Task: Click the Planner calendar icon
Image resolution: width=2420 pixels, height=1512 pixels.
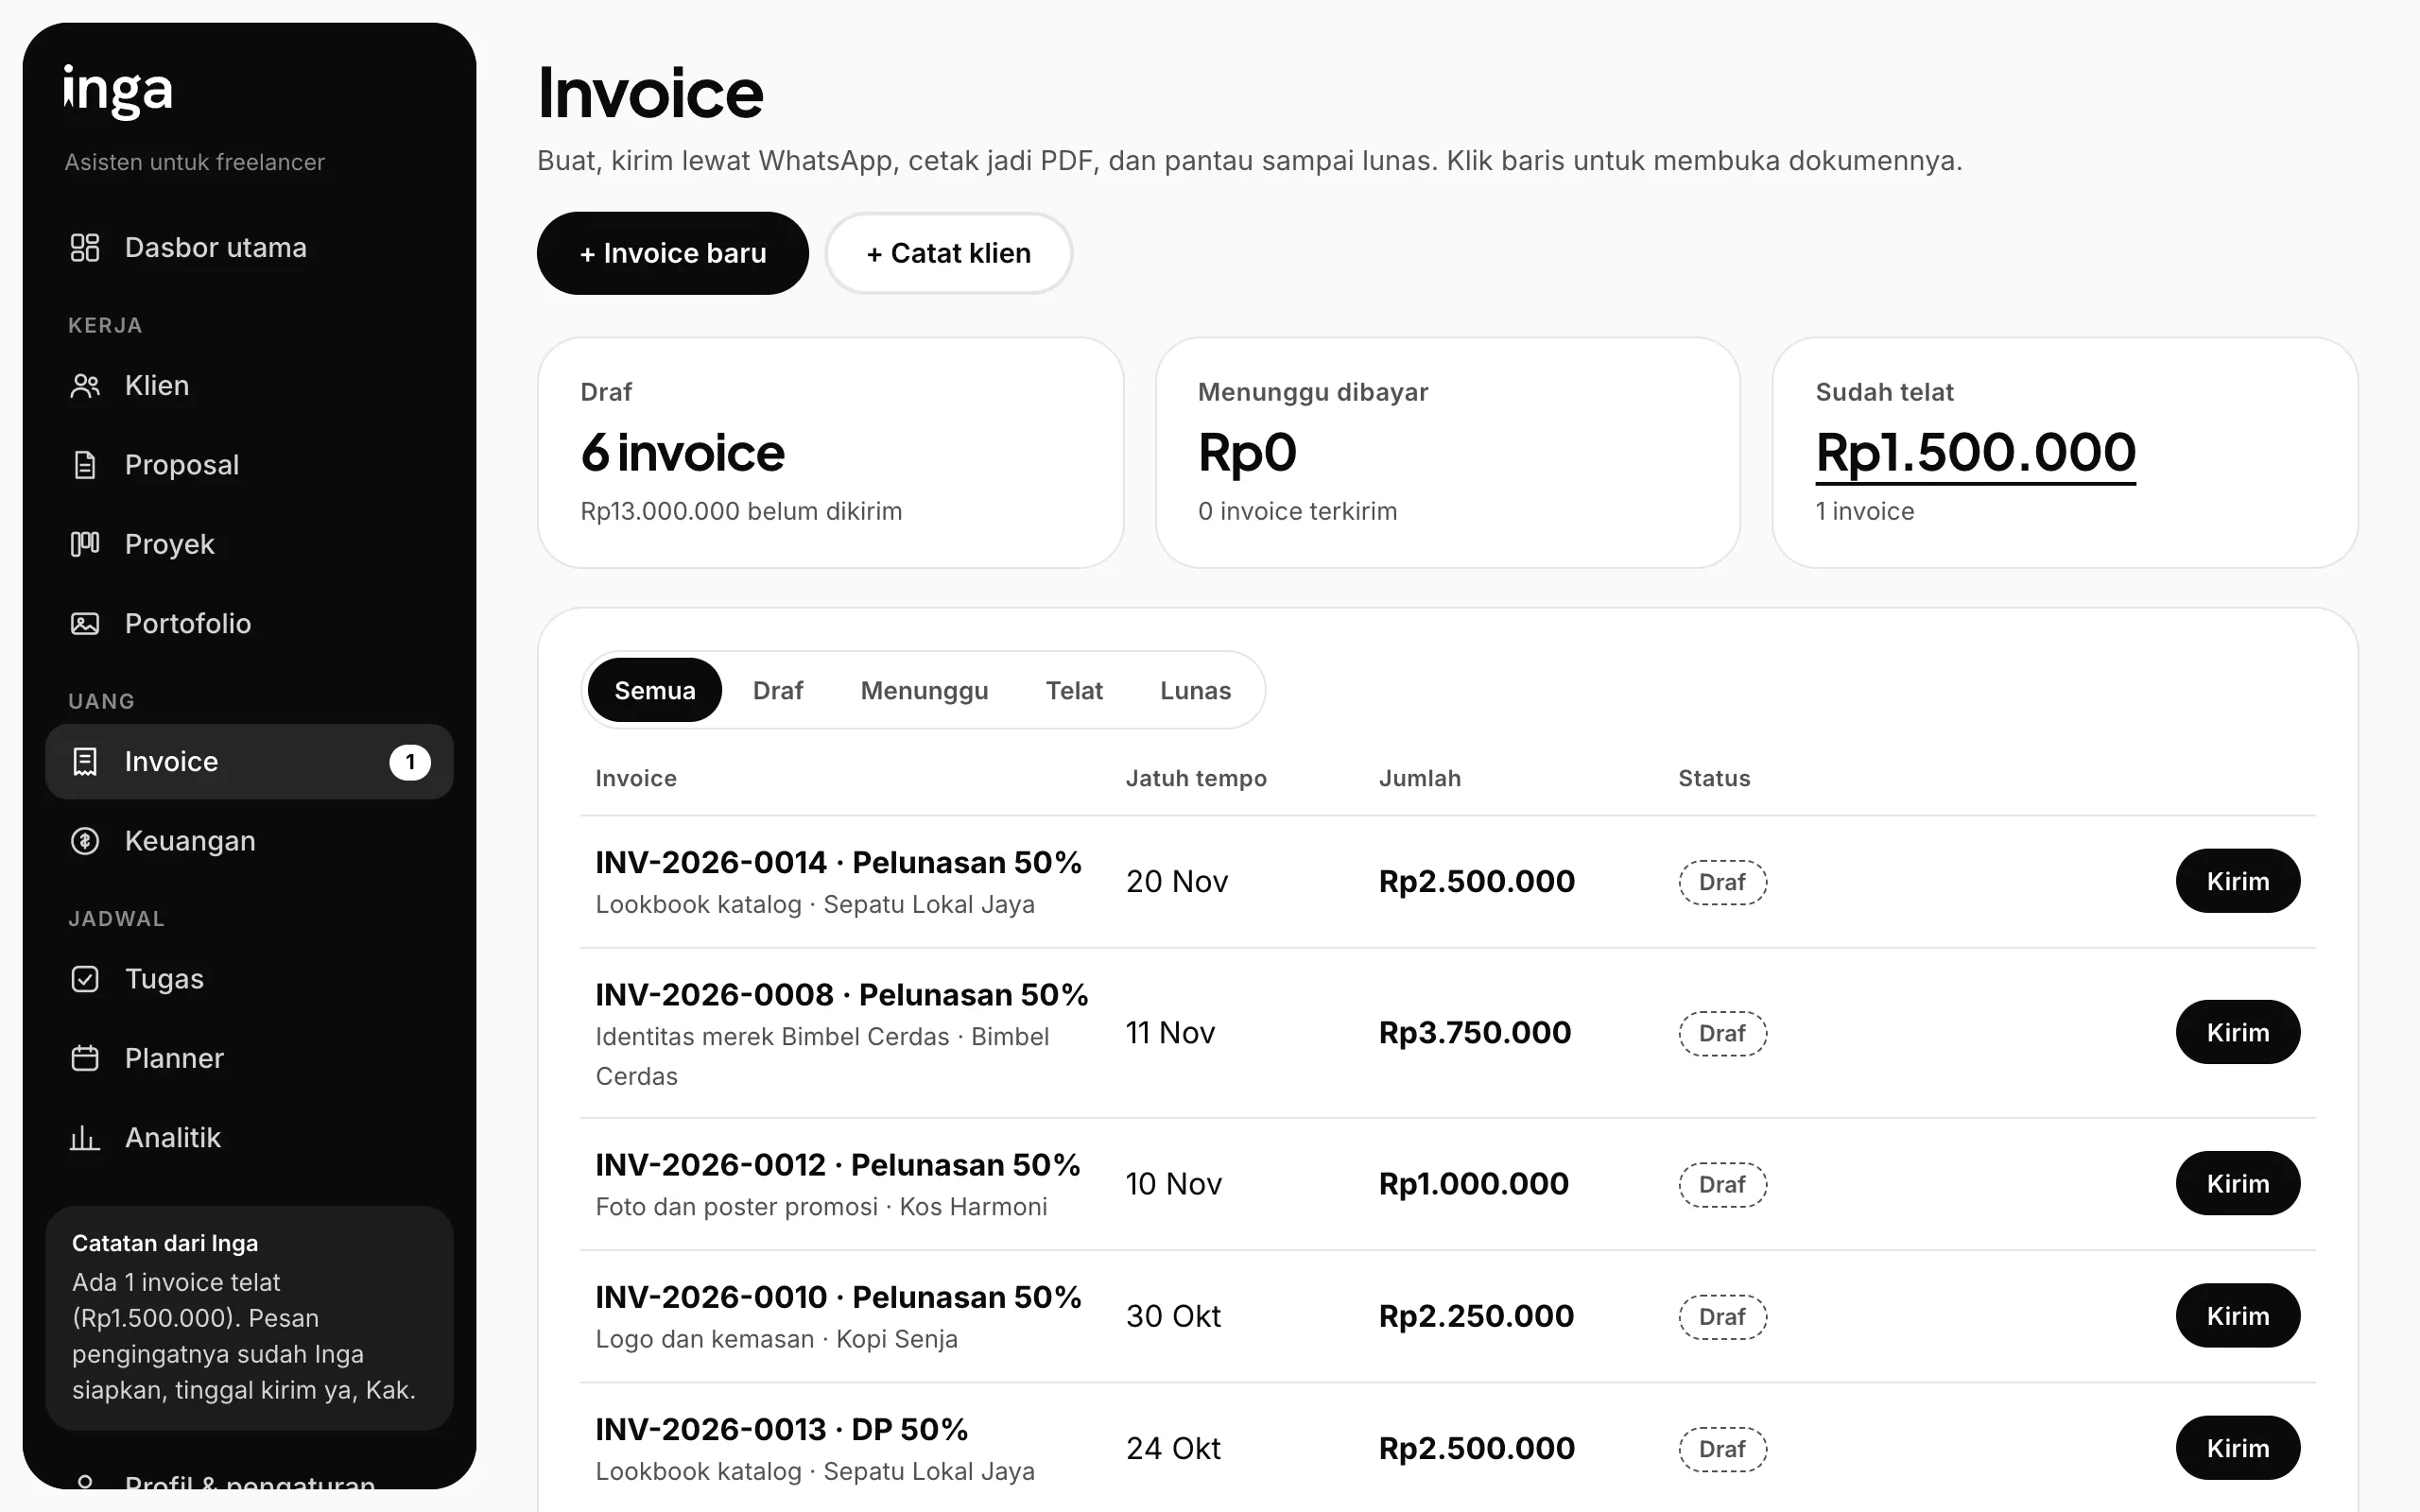Action: (85, 1058)
